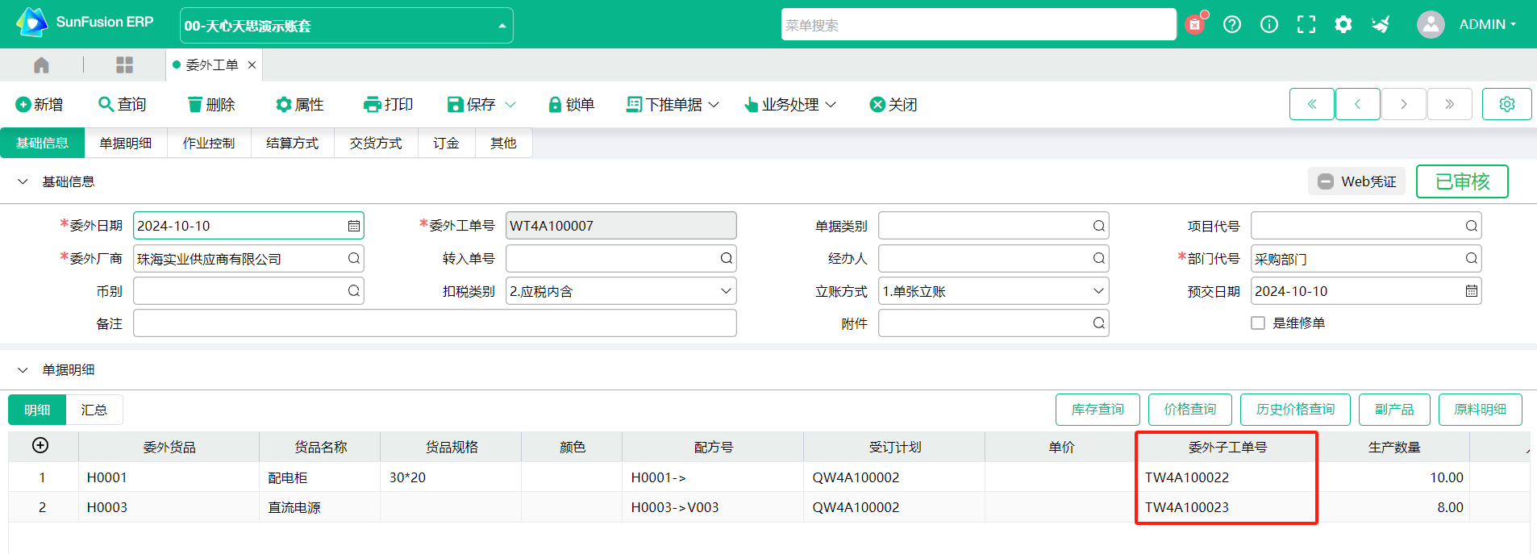
Task: Add a detail row with plus icon
Action: pos(40,445)
